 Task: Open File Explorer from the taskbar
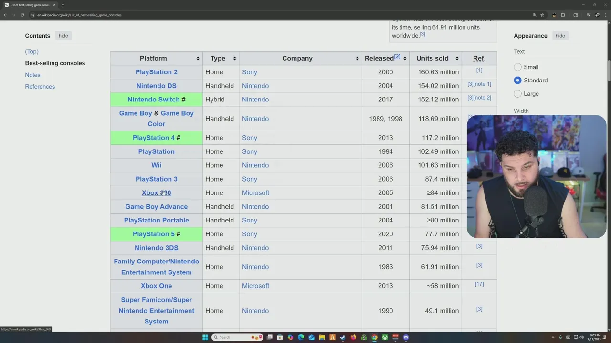322,337
